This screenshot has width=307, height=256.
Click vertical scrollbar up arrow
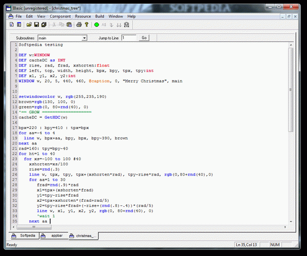tap(291, 45)
